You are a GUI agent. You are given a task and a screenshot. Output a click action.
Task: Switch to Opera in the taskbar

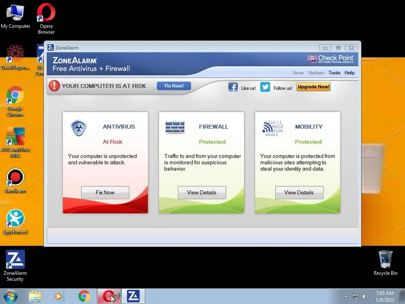(109, 296)
